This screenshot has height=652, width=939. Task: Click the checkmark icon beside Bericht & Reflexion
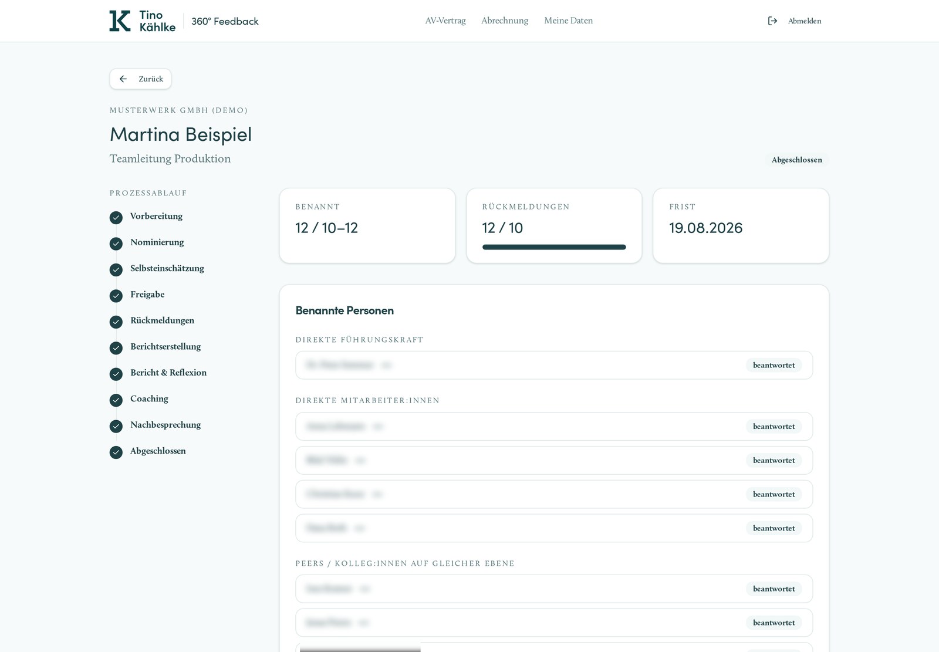(116, 374)
